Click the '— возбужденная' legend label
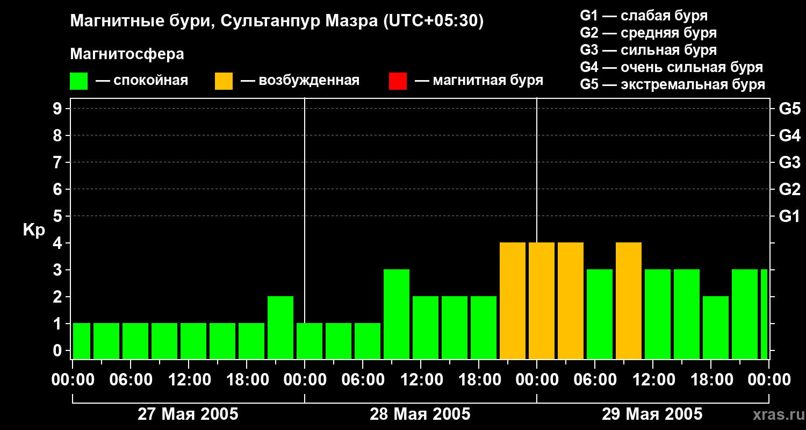 point(300,81)
